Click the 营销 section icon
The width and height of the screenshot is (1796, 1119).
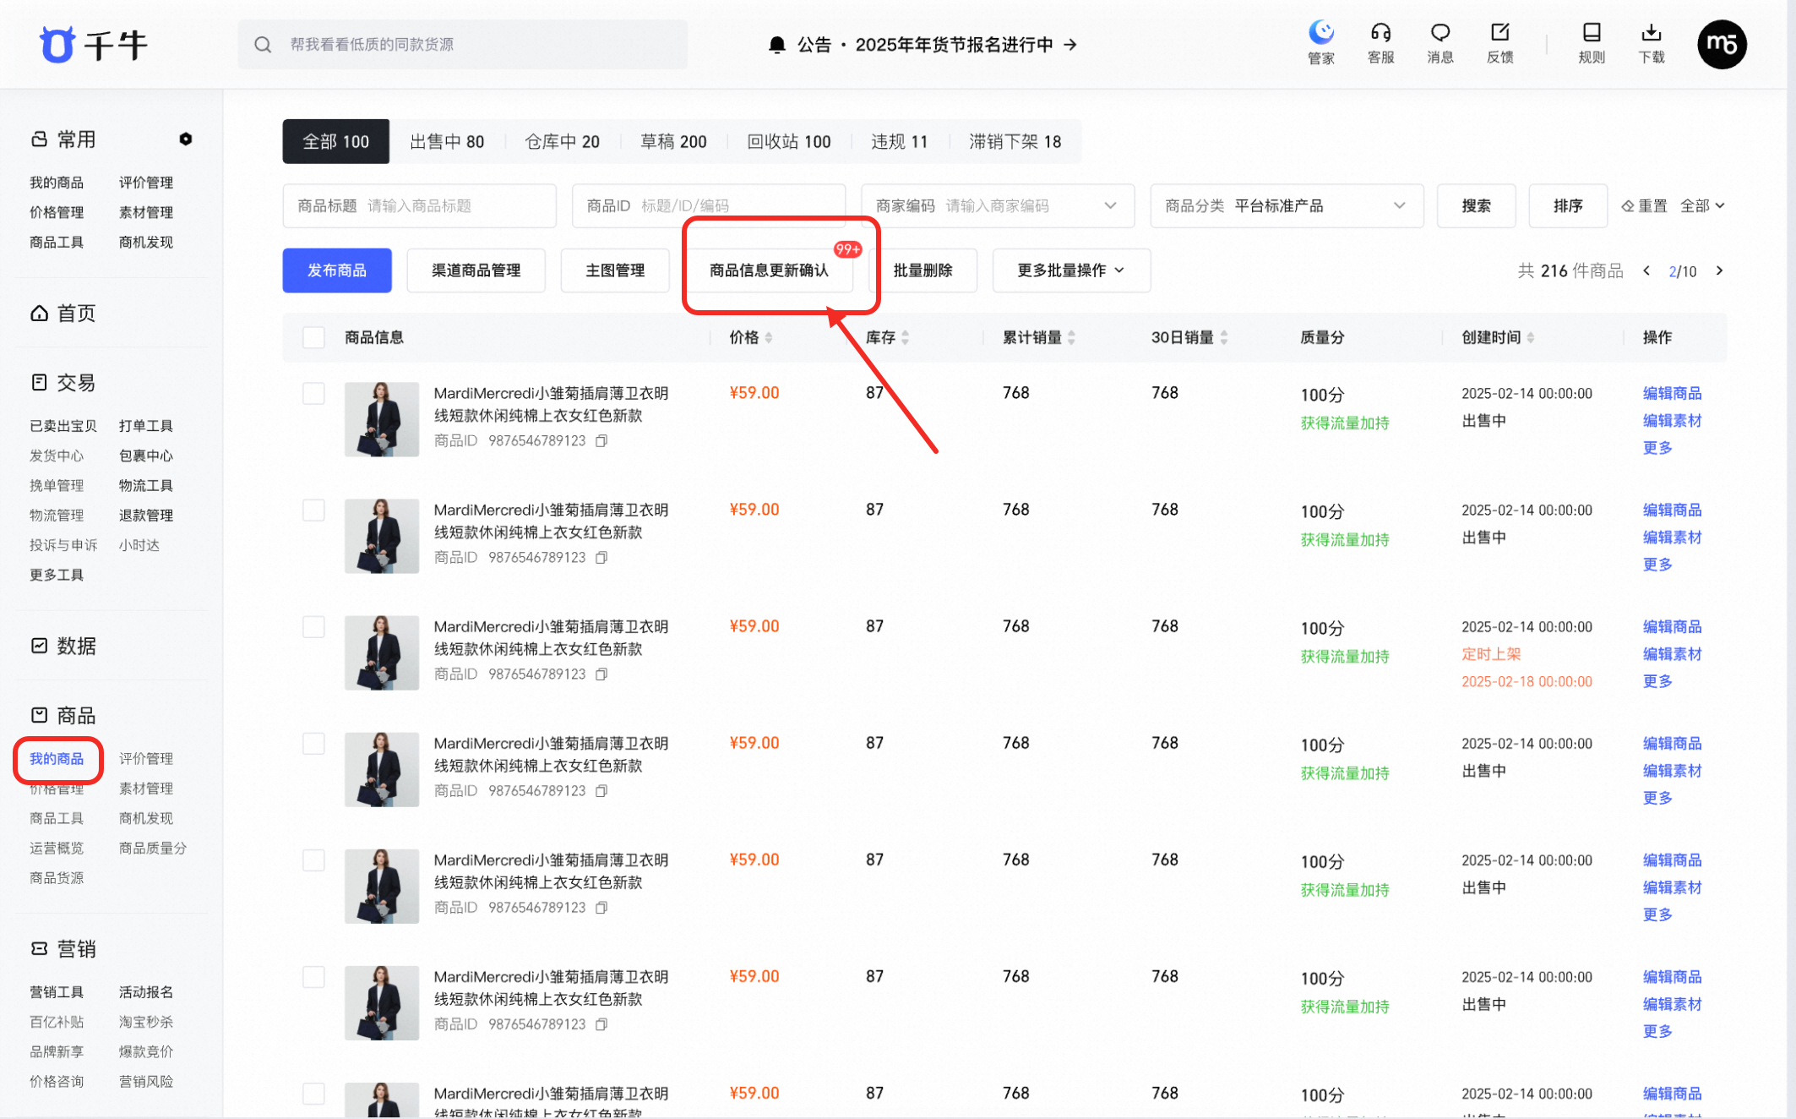[x=40, y=949]
